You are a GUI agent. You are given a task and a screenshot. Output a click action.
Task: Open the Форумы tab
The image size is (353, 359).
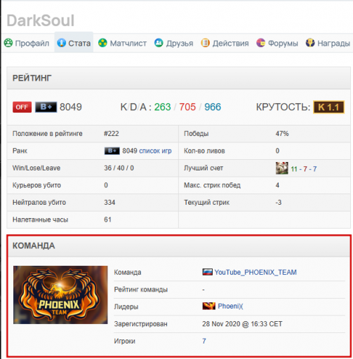(277, 43)
